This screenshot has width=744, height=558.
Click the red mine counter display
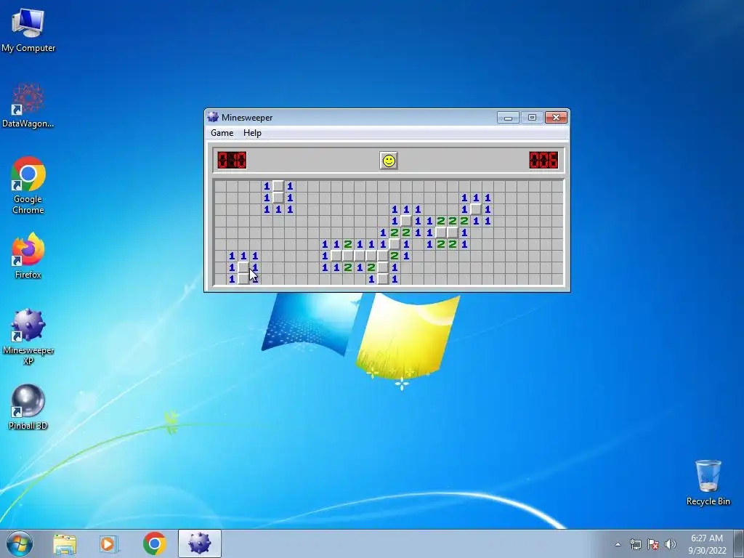coord(232,160)
